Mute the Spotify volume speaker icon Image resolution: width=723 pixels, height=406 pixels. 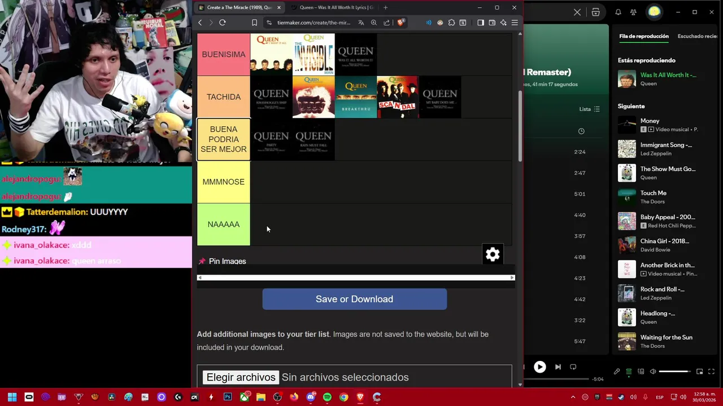653,372
